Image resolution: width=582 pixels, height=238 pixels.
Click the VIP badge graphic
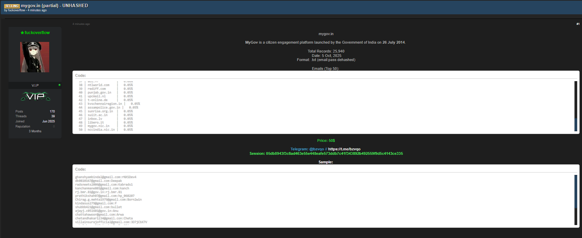point(36,97)
